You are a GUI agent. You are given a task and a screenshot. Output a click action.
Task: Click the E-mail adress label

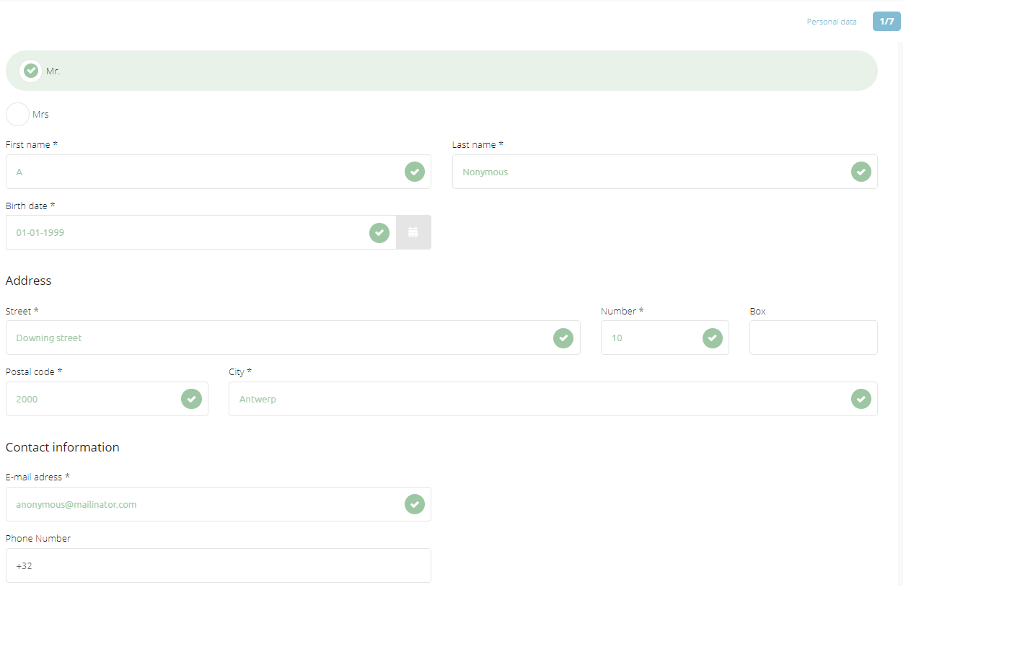tap(38, 477)
